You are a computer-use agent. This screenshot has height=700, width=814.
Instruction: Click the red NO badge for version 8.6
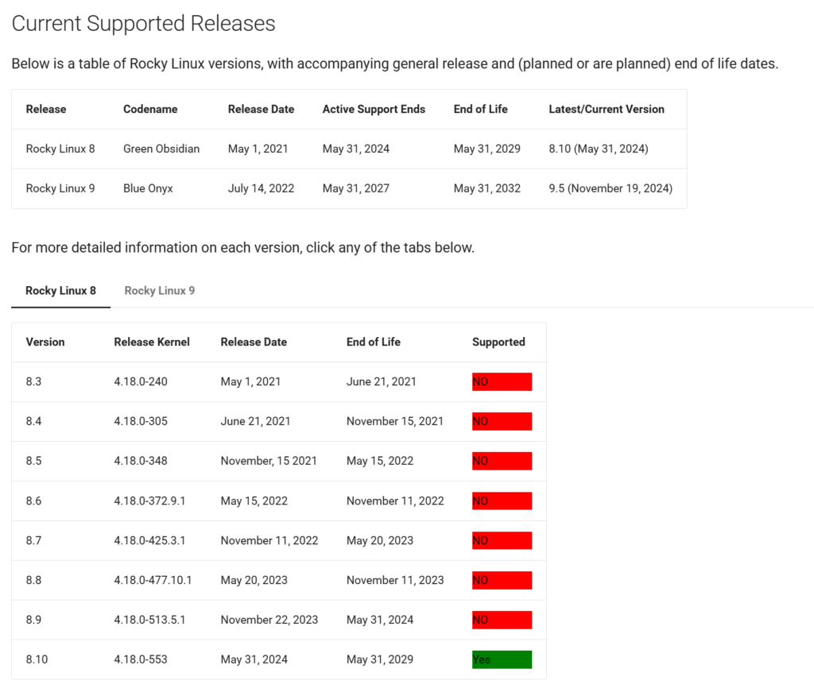click(502, 501)
